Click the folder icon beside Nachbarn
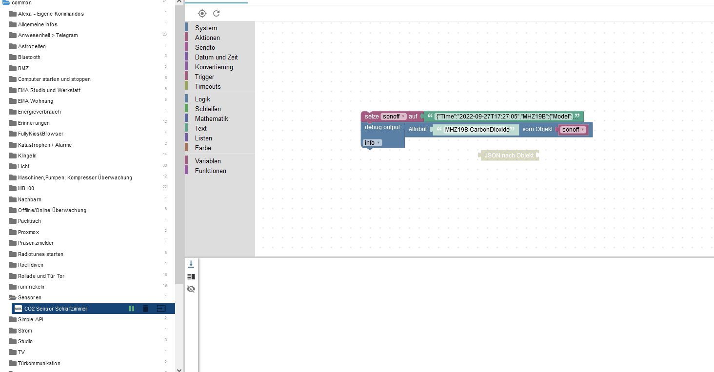 click(x=13, y=199)
